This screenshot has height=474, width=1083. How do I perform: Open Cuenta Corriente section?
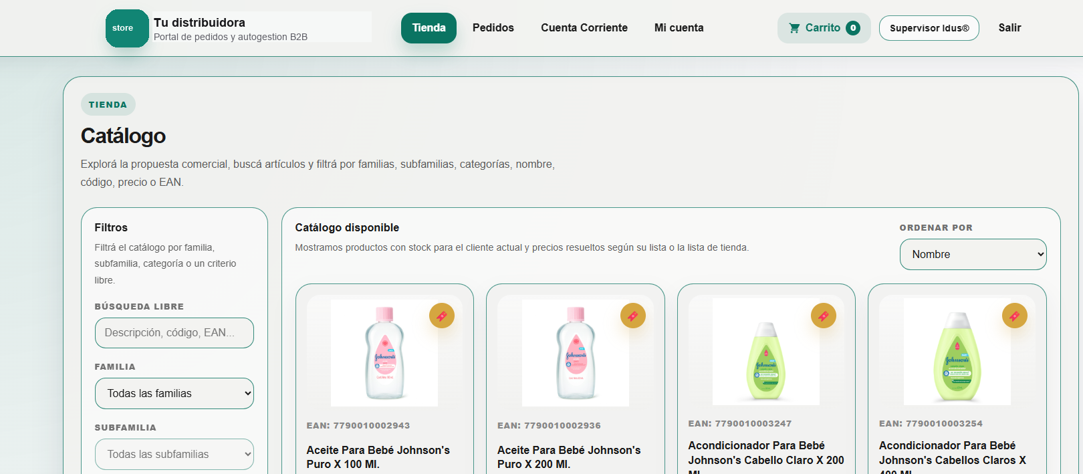coord(584,28)
